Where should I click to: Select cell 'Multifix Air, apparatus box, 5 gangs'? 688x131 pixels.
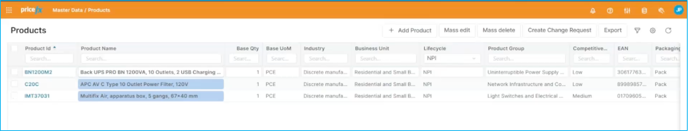[151, 96]
